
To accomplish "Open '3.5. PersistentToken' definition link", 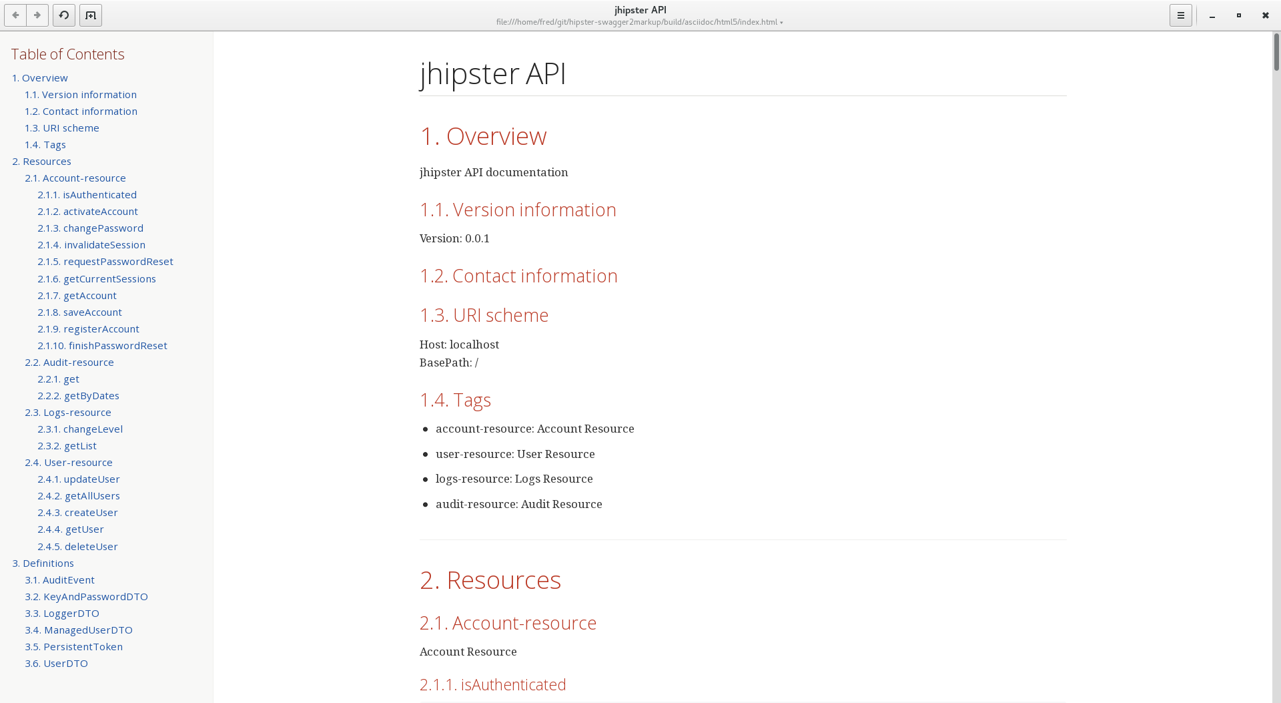I will click(x=74, y=646).
